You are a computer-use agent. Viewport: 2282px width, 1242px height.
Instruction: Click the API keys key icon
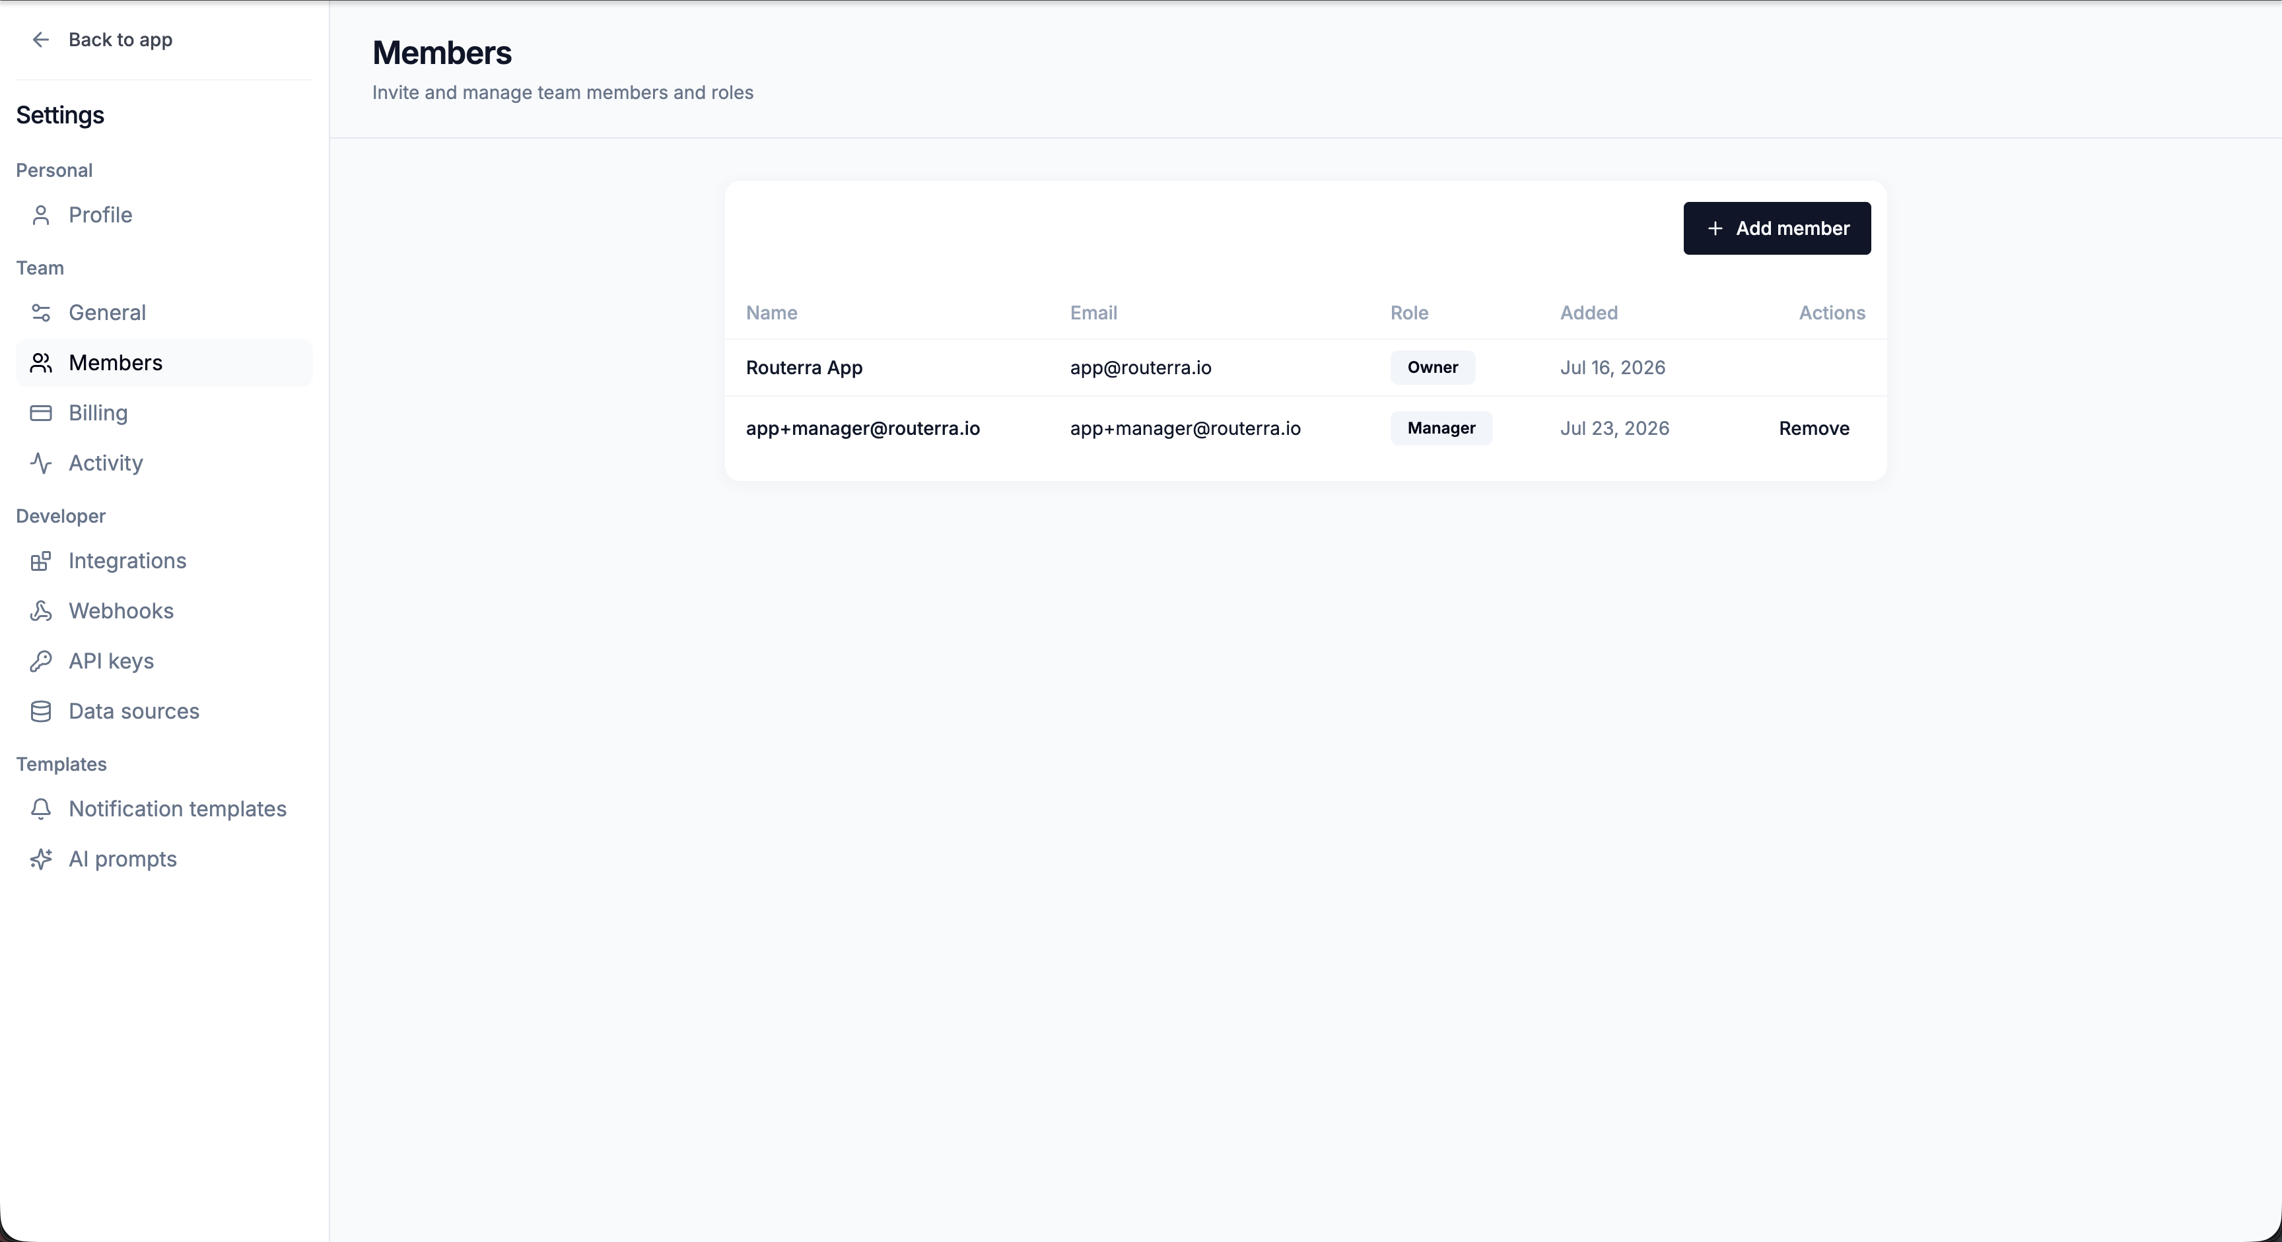[41, 661]
